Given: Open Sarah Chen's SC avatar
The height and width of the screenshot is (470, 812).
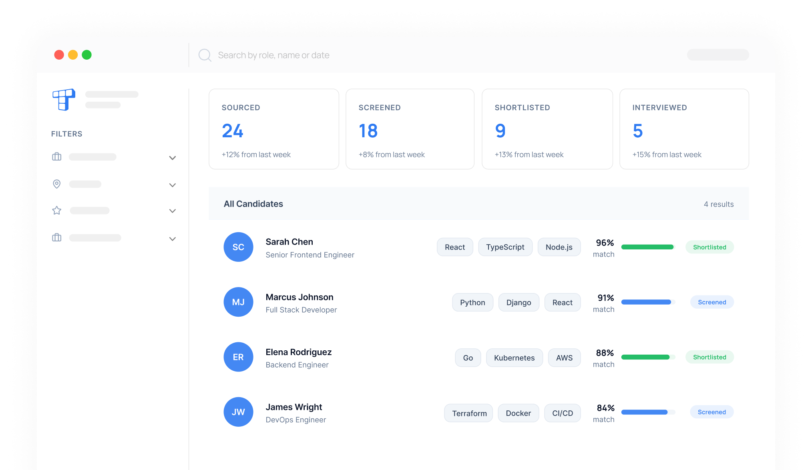Looking at the screenshot, I should 238,247.
